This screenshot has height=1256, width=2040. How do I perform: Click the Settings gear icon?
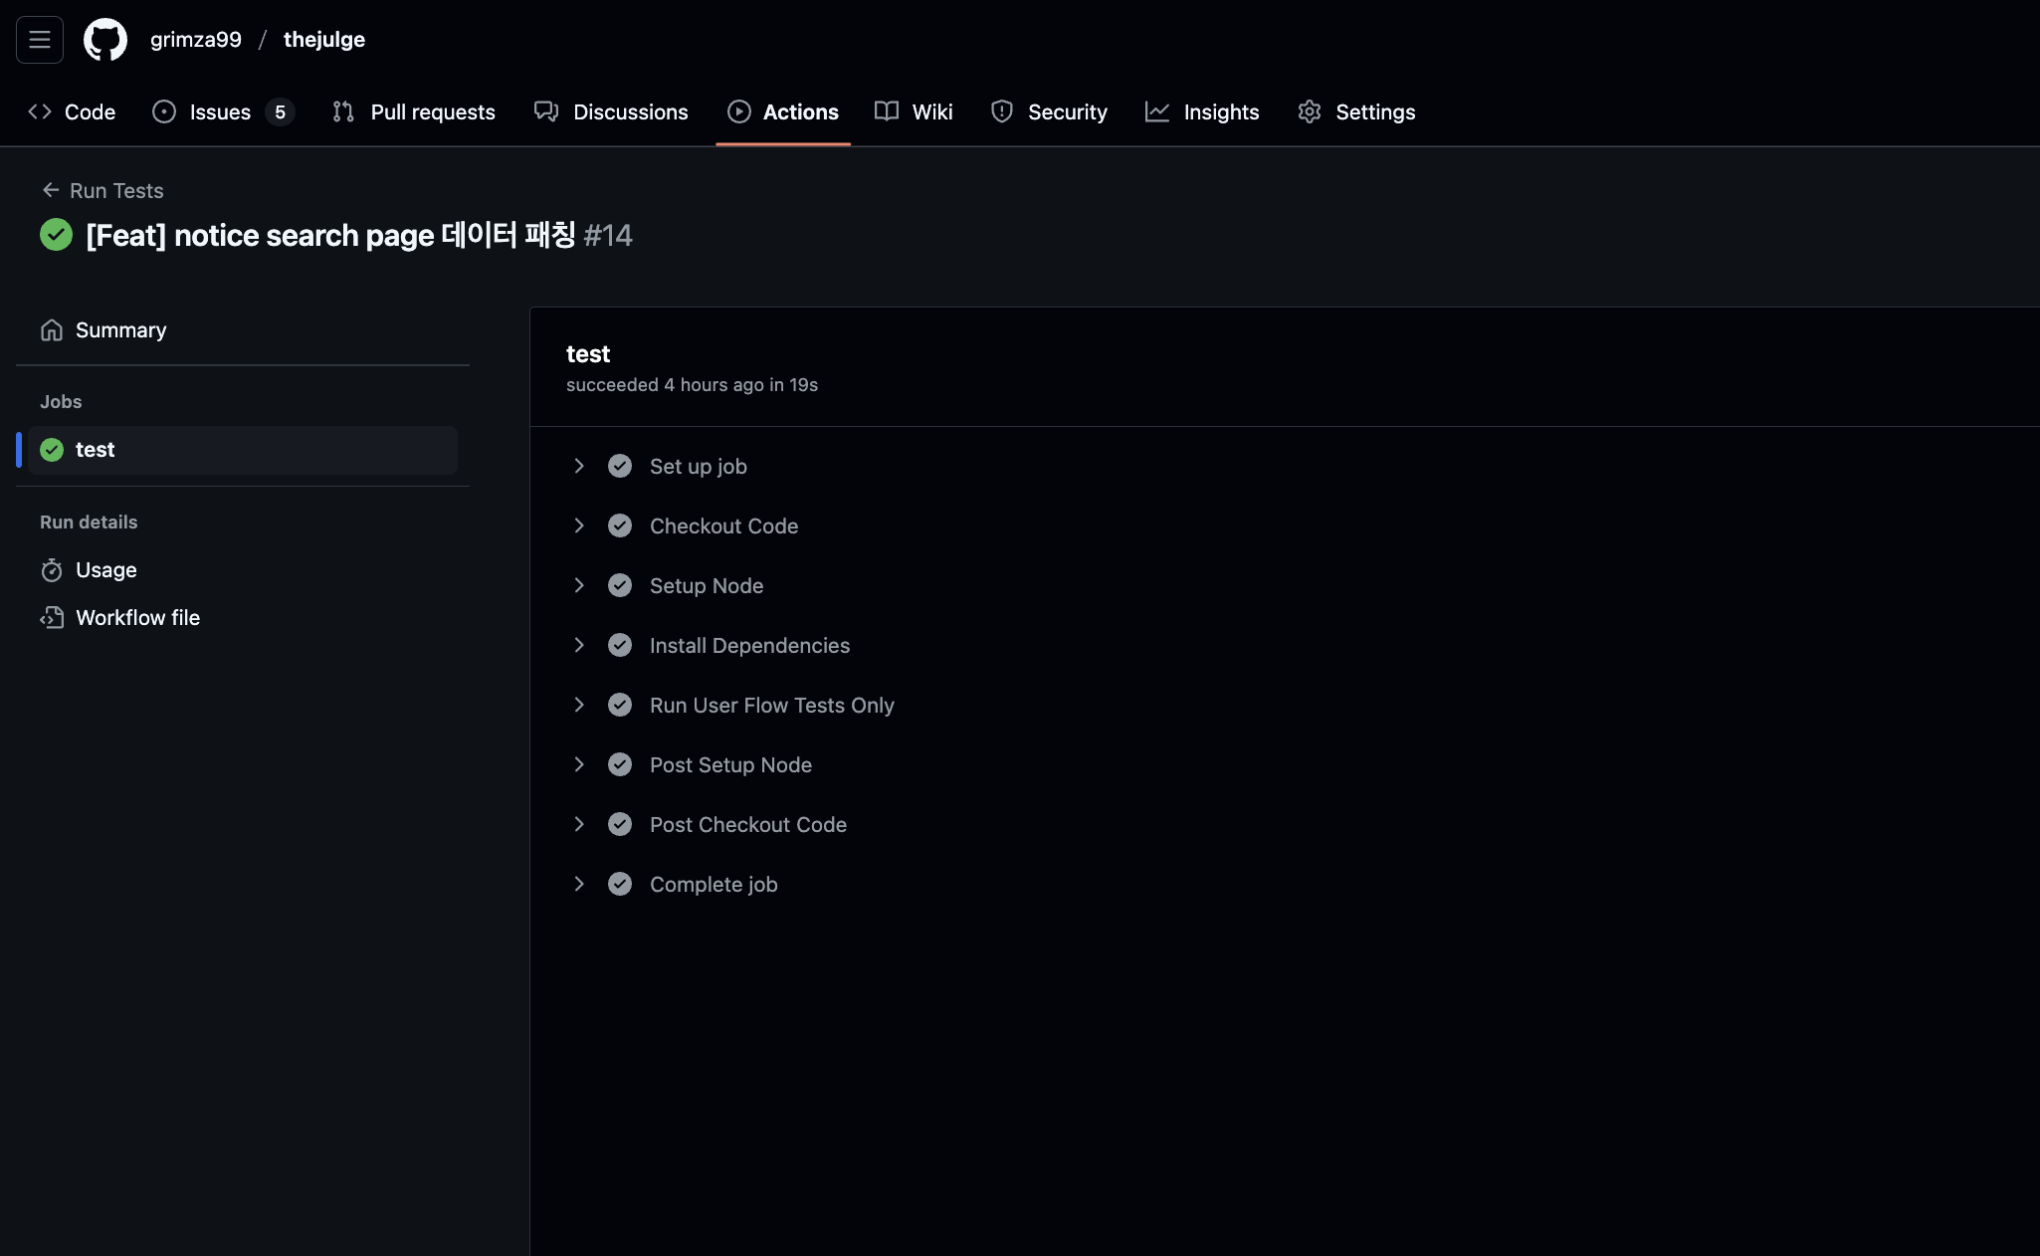[x=1310, y=112]
